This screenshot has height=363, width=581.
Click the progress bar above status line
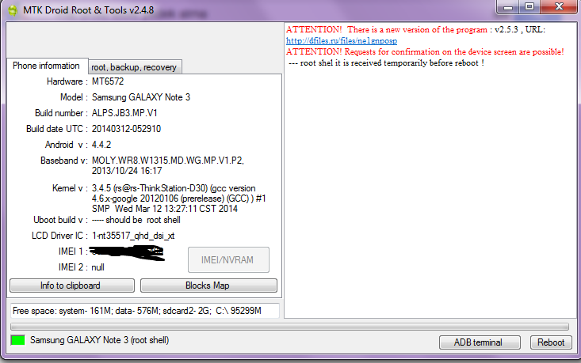pos(289,327)
